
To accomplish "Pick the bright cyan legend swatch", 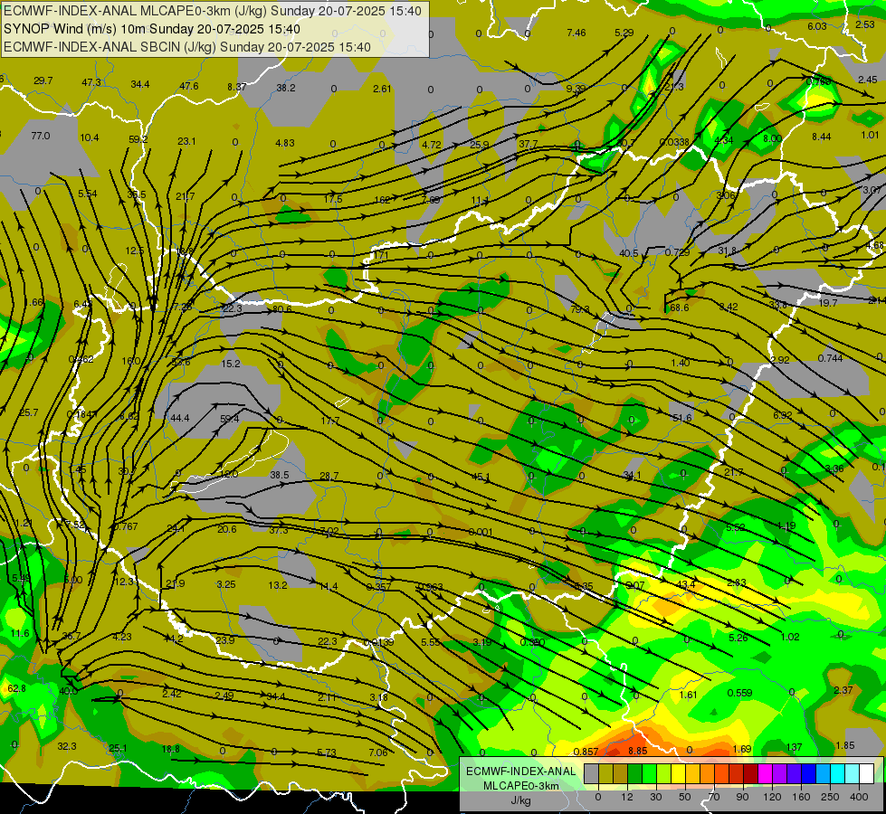I will click(837, 773).
